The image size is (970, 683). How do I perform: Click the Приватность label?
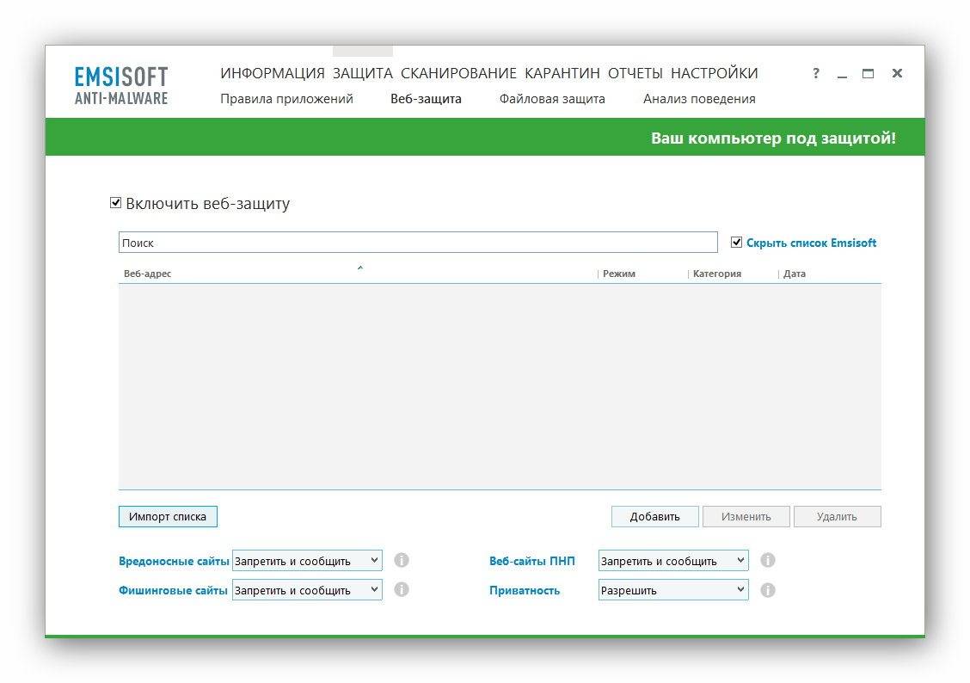(525, 590)
